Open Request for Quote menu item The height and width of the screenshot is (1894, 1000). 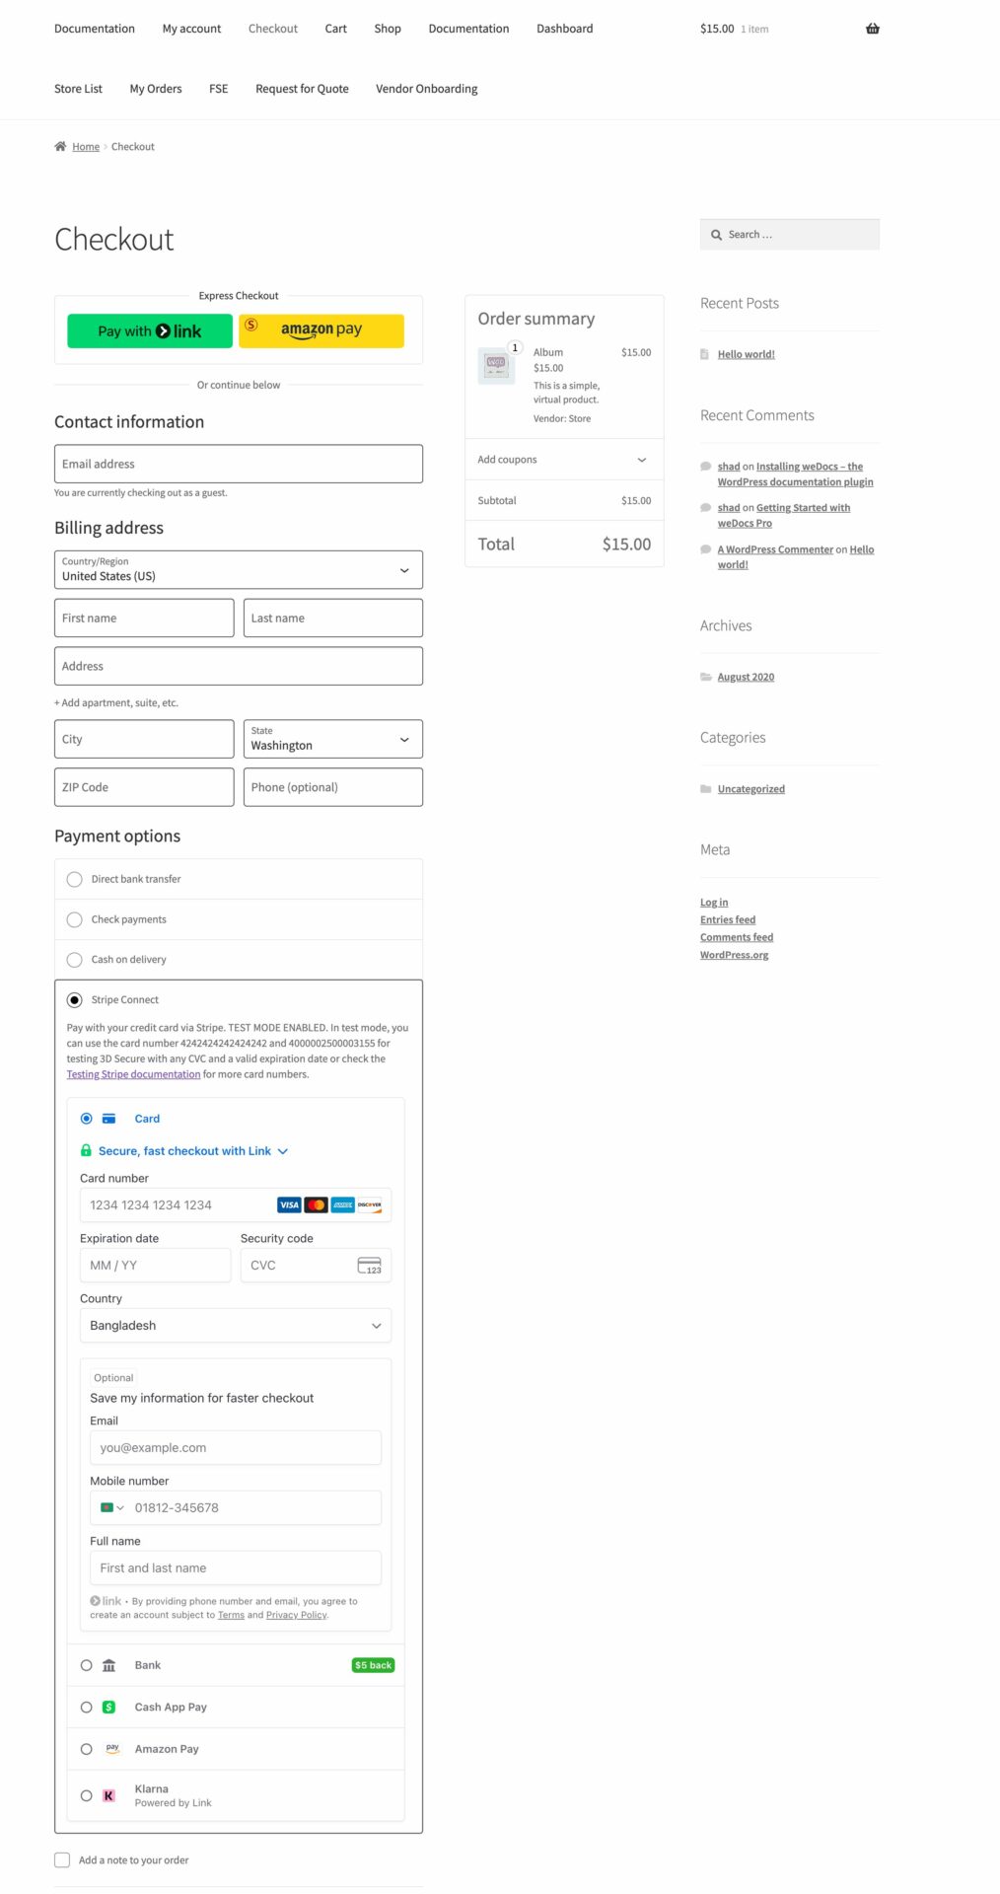point(302,89)
